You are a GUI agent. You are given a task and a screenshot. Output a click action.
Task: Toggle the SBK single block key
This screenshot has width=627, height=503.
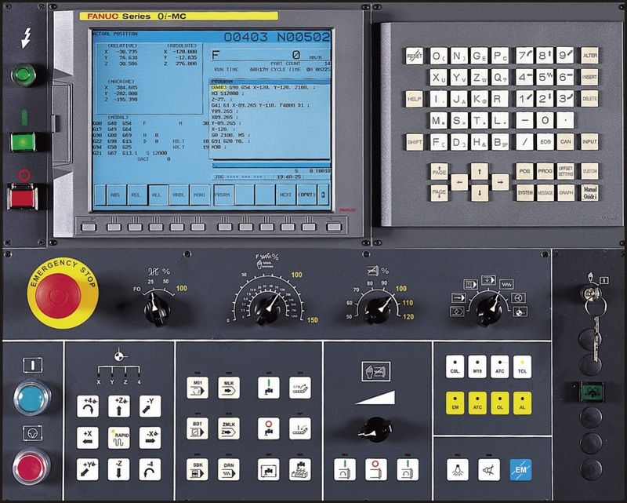pyautogui.click(x=198, y=469)
